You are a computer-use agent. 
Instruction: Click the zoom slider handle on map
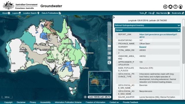(x=109, y=46)
